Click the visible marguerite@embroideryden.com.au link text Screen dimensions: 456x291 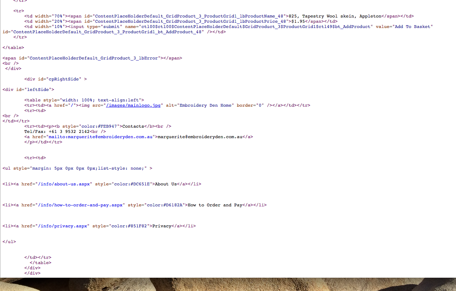coord(200,137)
